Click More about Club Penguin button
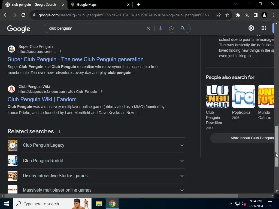279x209 pixels. coord(243,138)
